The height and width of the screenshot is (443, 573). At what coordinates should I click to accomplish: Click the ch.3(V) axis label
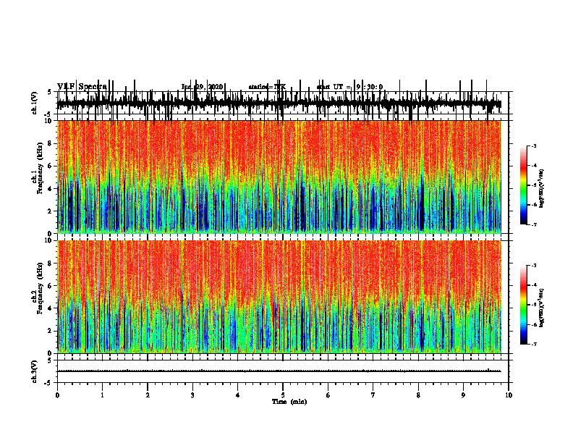(34, 371)
